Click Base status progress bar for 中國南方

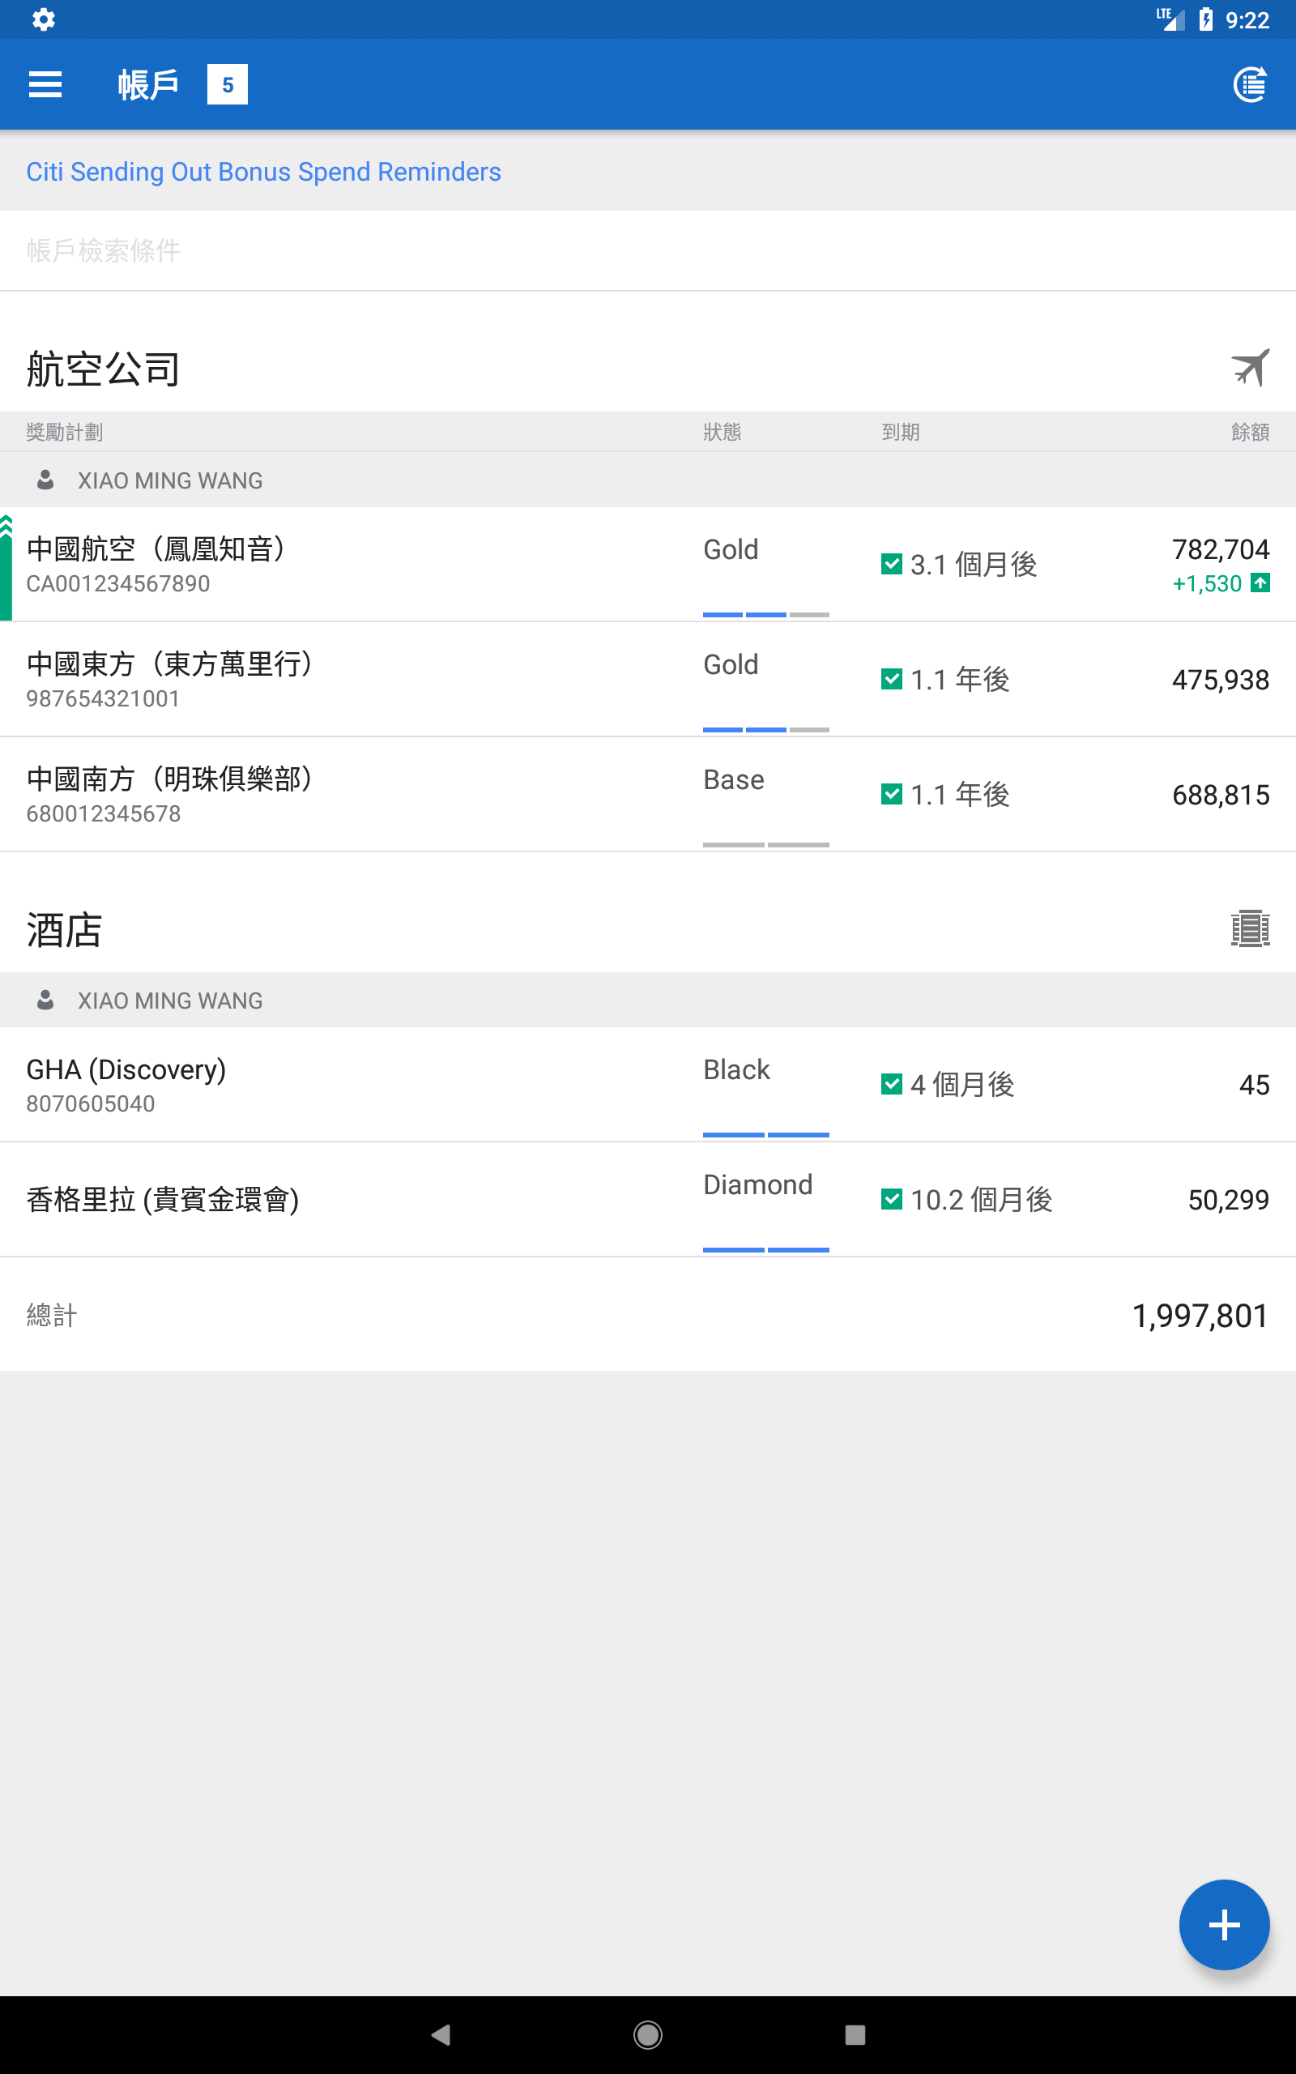(765, 844)
